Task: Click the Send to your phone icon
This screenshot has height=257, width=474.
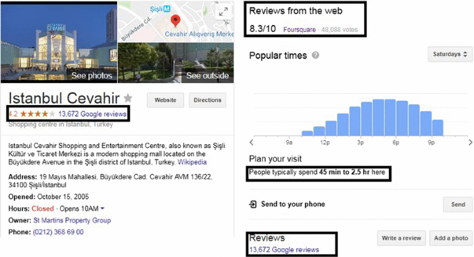Action: pyautogui.click(x=253, y=204)
